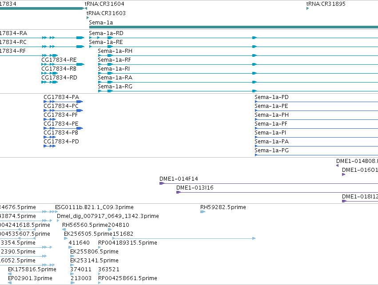
Task: Select the RP004258661.5prime EST
Action: (x=127, y=278)
